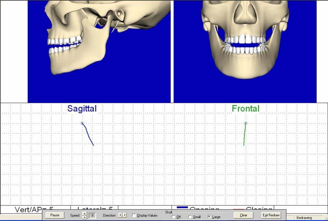Click the Redrawing status bar panel

pos(309,218)
